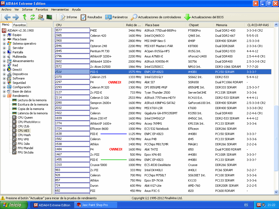Select the 2x Atom D2500 row
This screenshot has height=209, width=279.
pyautogui.click(x=163, y=67)
